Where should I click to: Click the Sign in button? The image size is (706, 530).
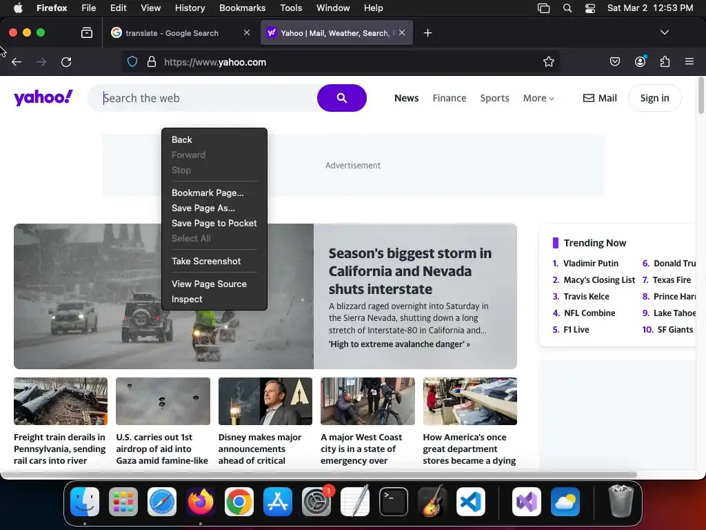point(654,98)
